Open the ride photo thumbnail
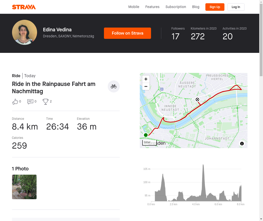This screenshot has height=221, width=263. click(x=24, y=187)
